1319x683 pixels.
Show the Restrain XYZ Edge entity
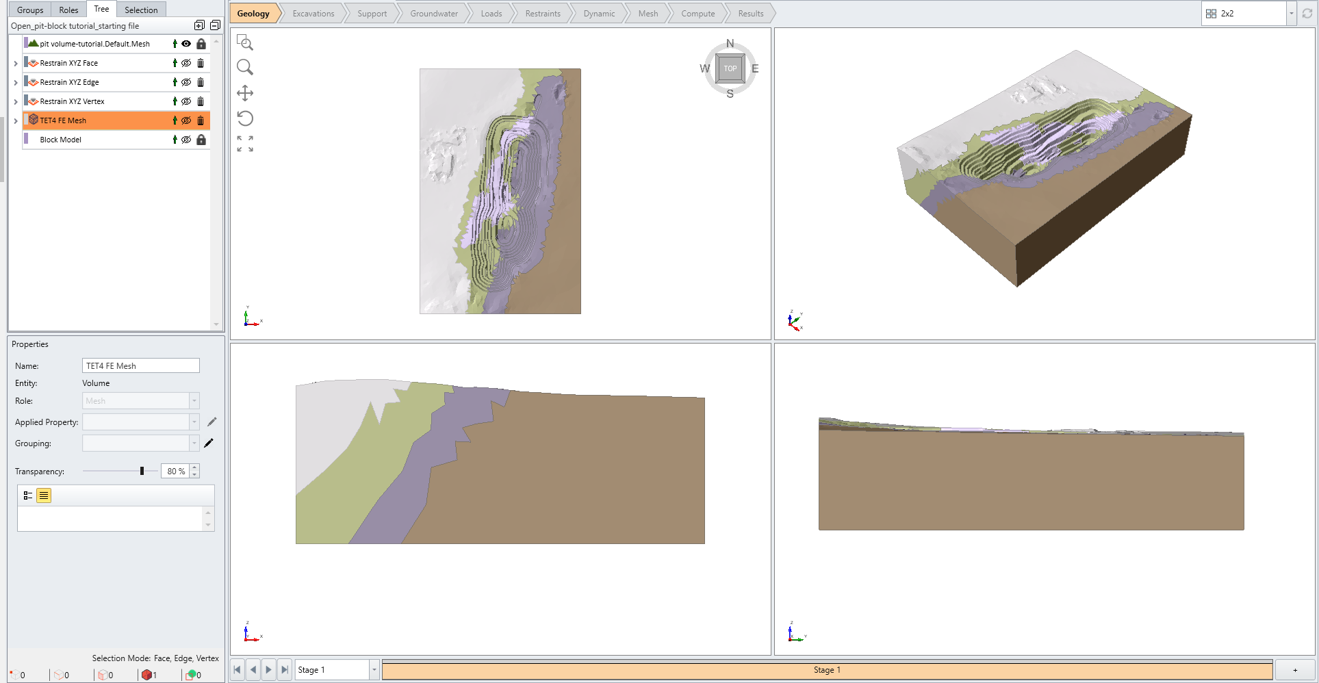[x=186, y=82]
